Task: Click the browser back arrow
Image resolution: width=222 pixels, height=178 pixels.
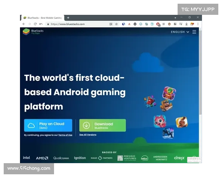Action: [24, 24]
